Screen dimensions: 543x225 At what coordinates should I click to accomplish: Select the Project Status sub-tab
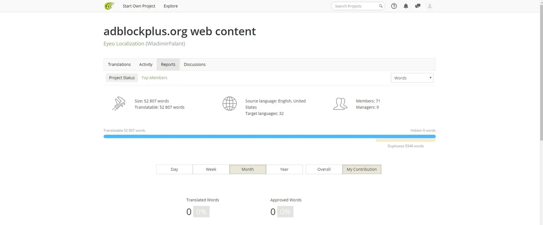[x=122, y=78]
